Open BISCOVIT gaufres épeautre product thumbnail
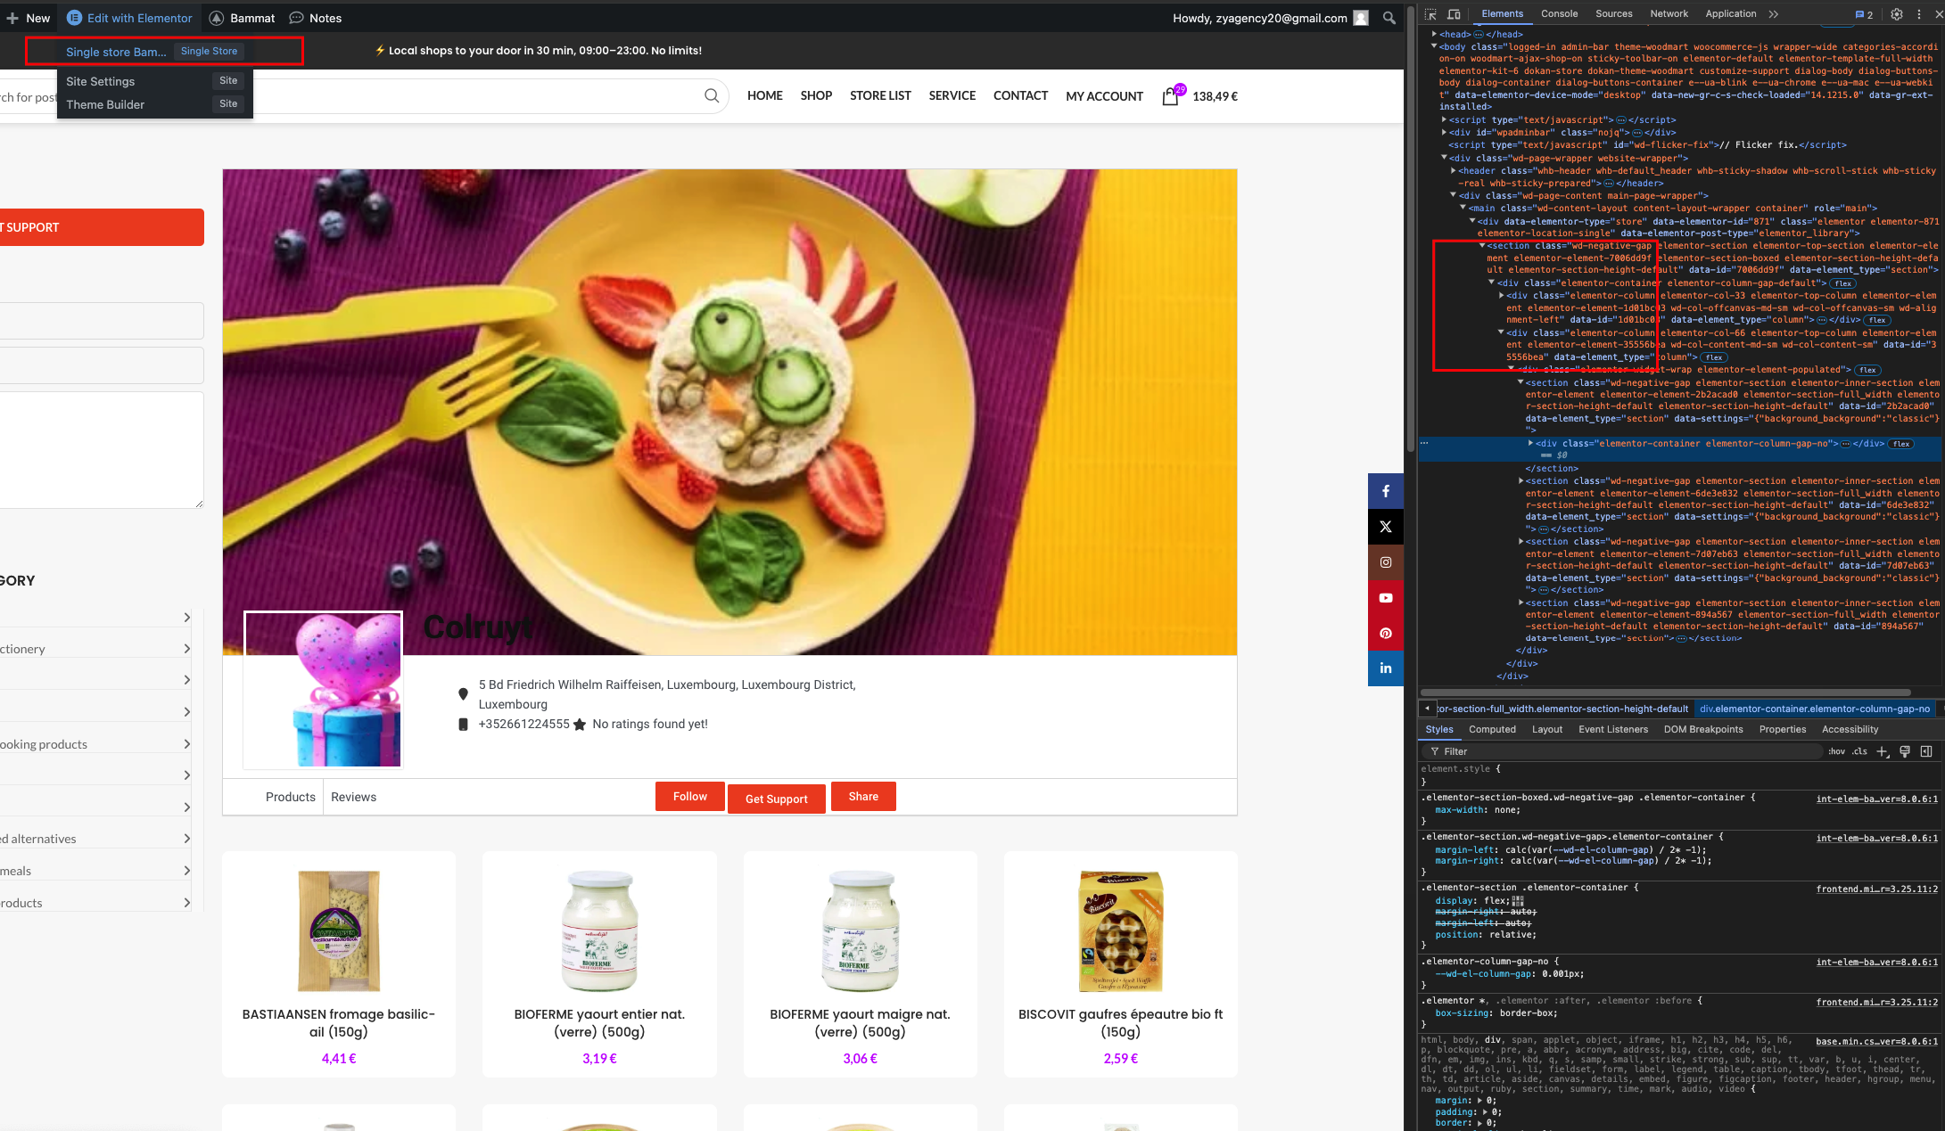 point(1120,931)
